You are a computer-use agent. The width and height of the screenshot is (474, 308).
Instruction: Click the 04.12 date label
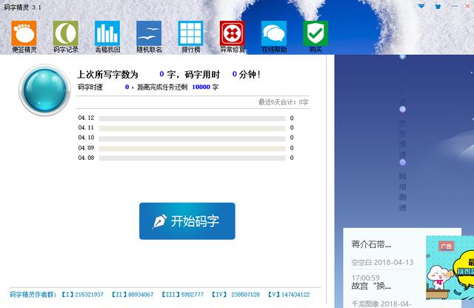86,118
